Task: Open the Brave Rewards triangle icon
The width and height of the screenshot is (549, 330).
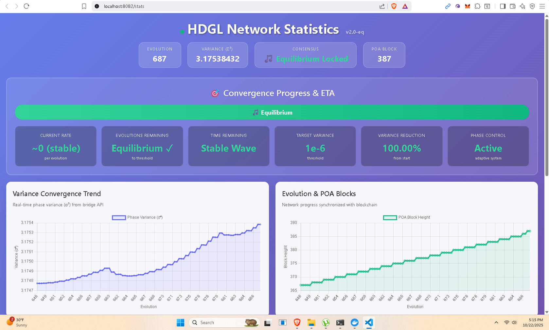Action: click(x=405, y=6)
